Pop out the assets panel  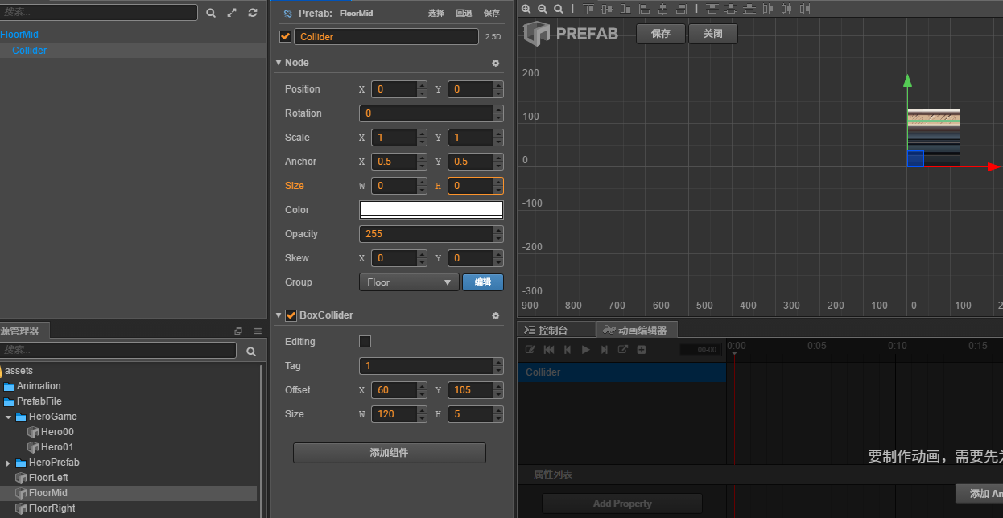coord(238,331)
